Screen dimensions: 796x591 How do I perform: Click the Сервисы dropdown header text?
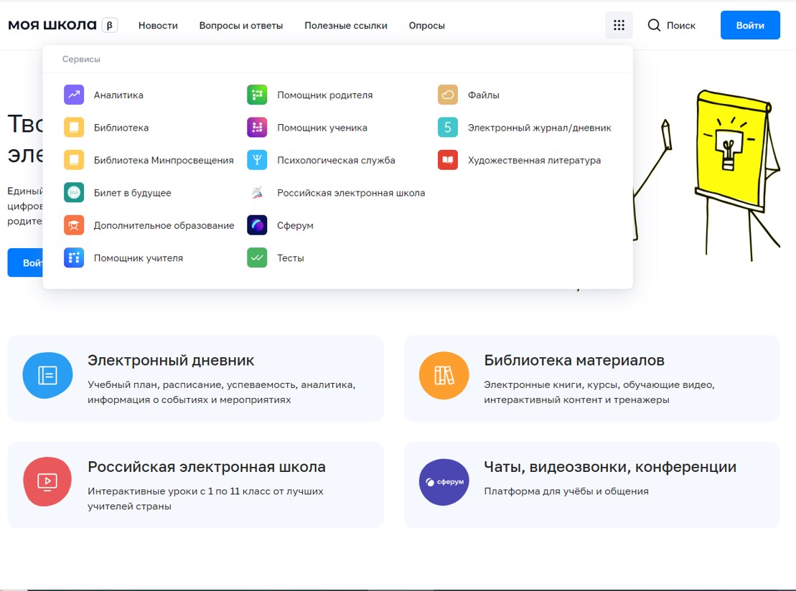click(x=81, y=60)
